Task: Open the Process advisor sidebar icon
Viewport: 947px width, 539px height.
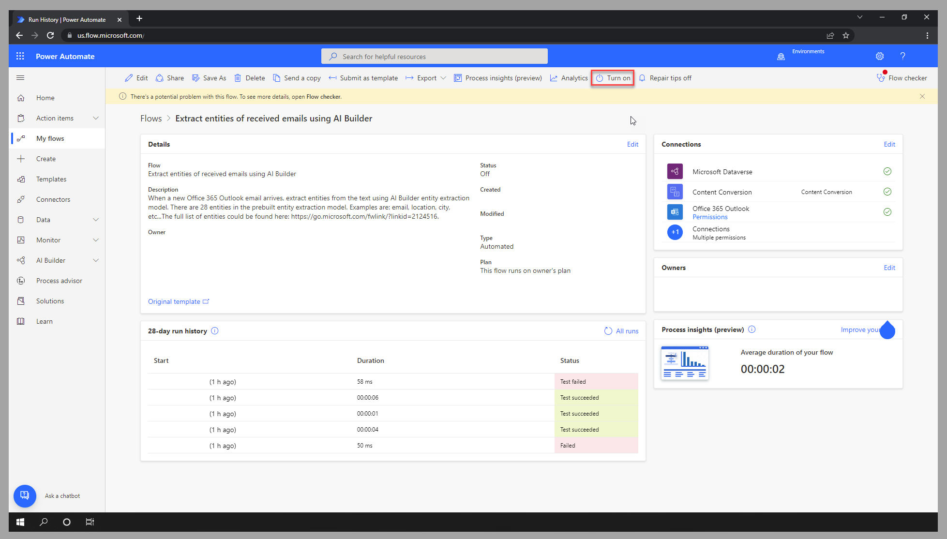Action: tap(21, 280)
